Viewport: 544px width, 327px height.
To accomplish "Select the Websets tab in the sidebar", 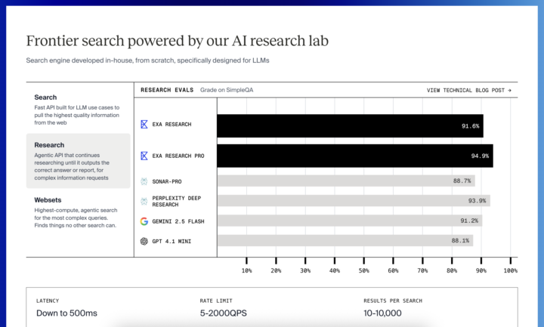I will [78, 212].
